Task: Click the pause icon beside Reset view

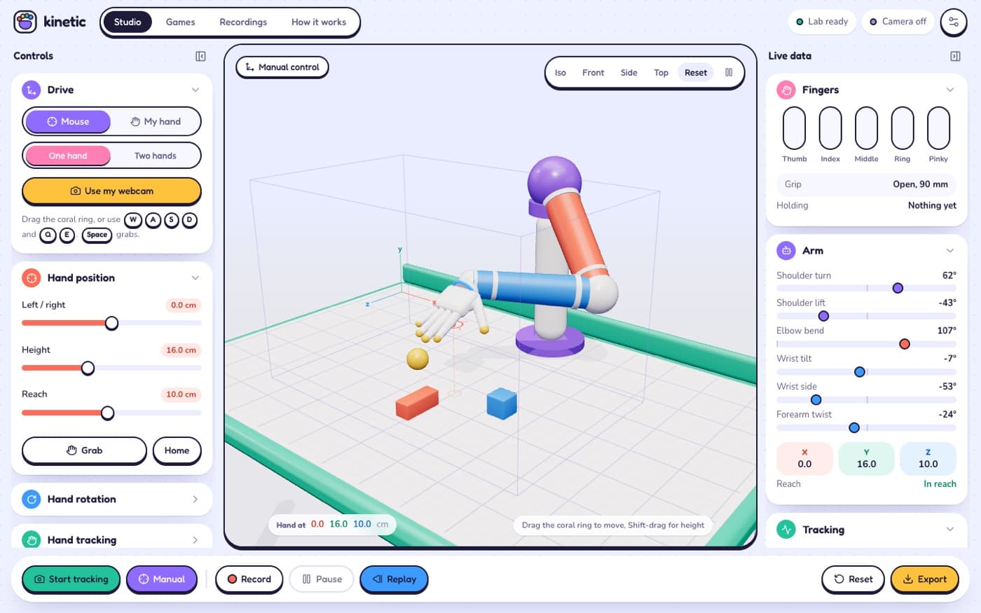Action: tap(729, 72)
